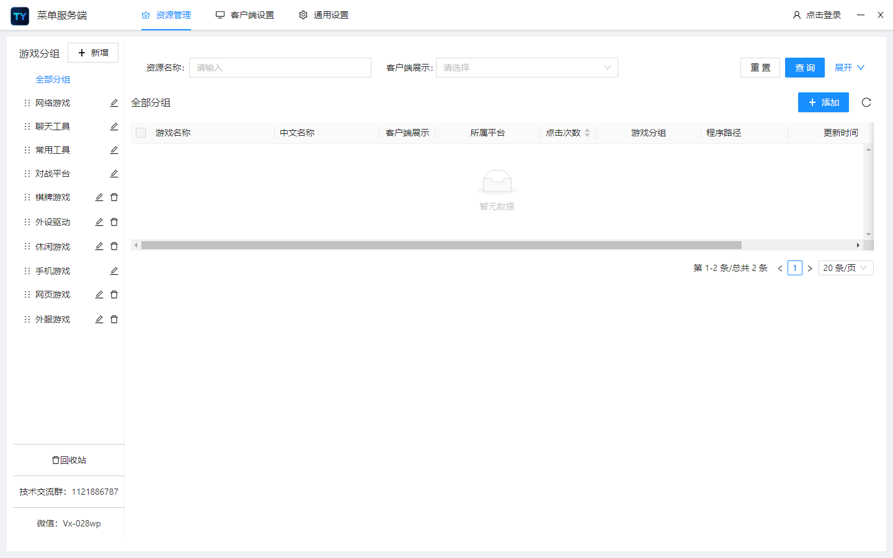Switch to the 资源管理 tab

click(166, 15)
